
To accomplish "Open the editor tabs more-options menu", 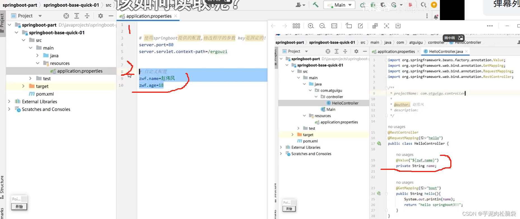I will pyautogui.click(x=427, y=16).
